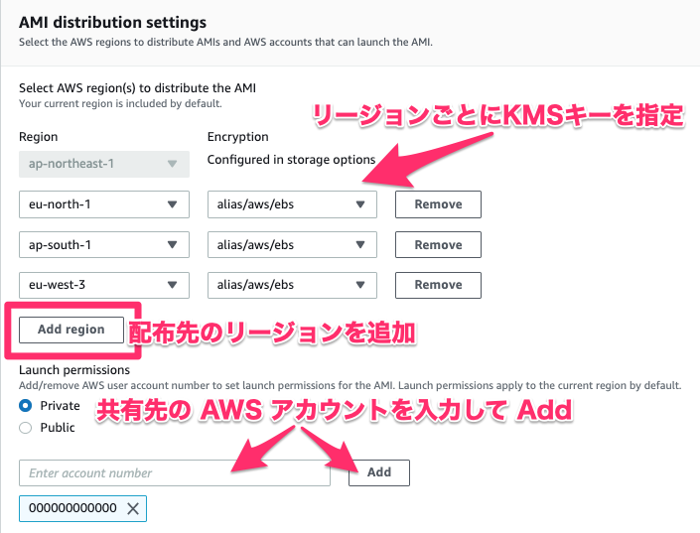Focus the Enter account number field
The image size is (700, 533).
coord(175,473)
